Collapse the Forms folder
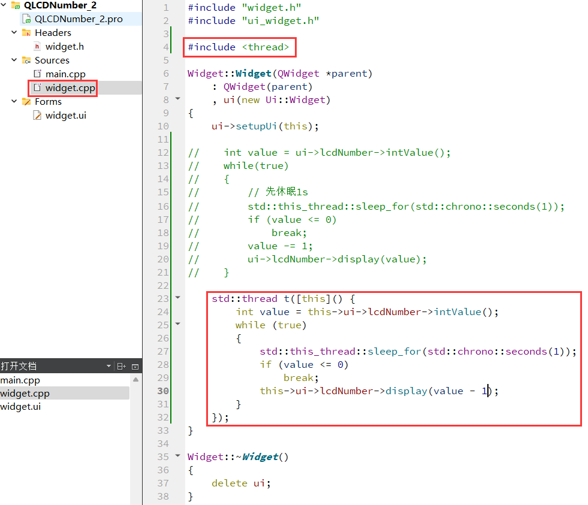 (14, 101)
